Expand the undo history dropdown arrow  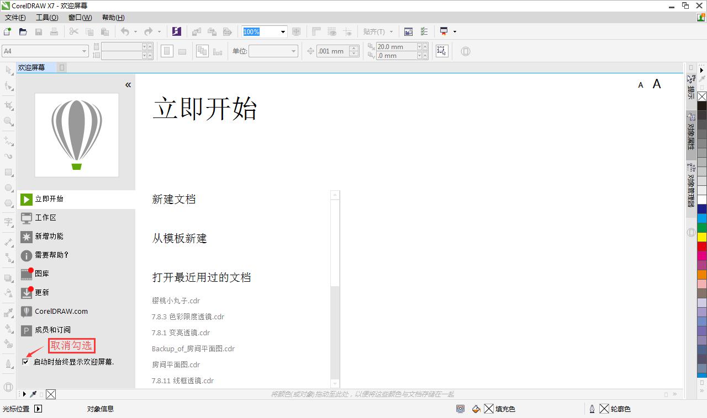(135, 31)
